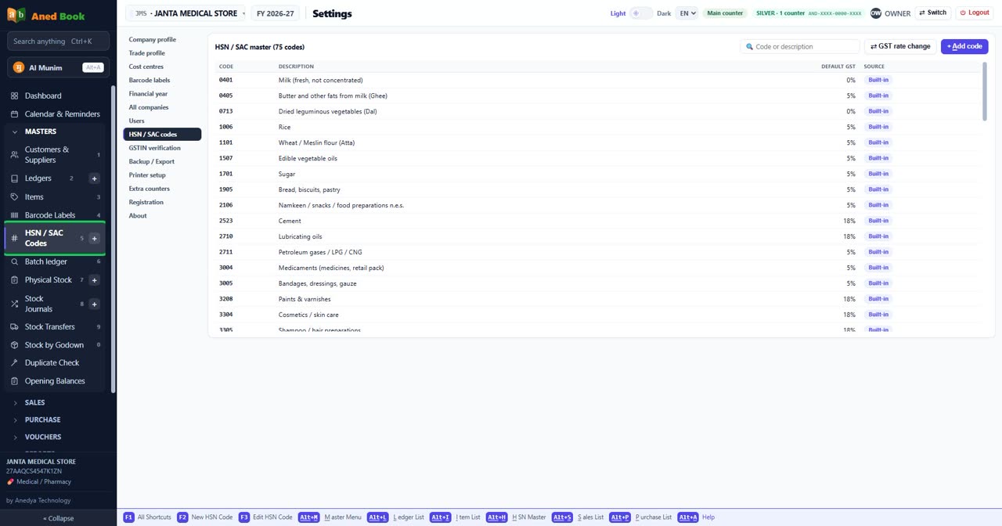The image size is (1002, 526).
Task: Open Company profile settings
Action: (162, 40)
